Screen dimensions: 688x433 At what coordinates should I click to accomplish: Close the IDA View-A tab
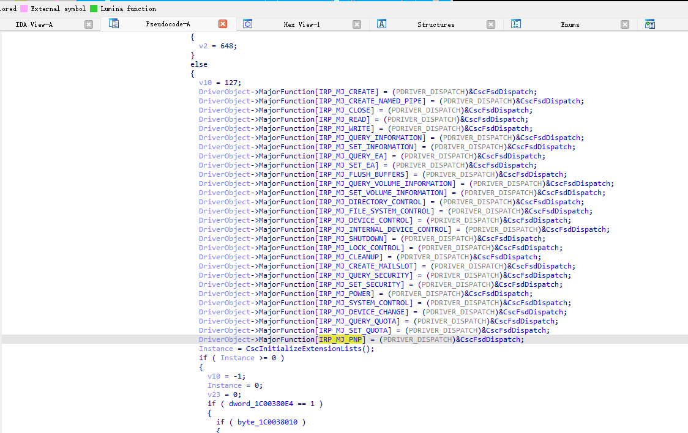pyautogui.click(x=89, y=24)
